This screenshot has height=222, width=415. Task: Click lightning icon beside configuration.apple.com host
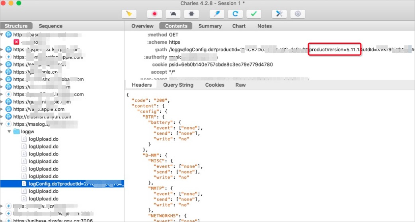9,57
